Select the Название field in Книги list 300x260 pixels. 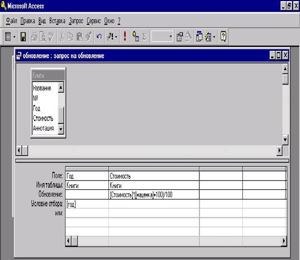click(42, 88)
